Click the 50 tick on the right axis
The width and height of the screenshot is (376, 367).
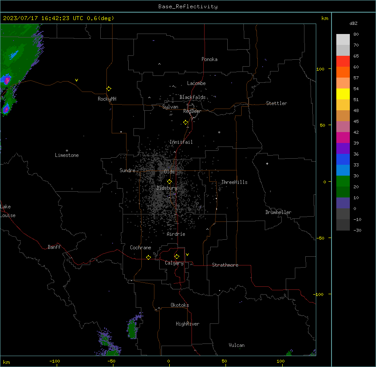pos(322,125)
